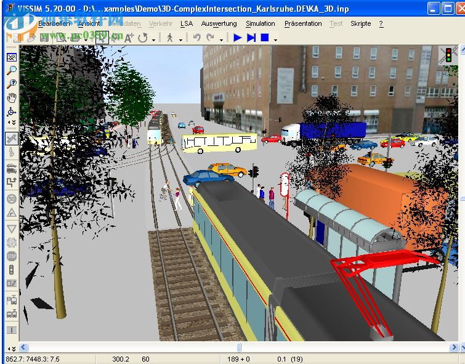
Task: Open the dropdown after the rotate icon
Action: tap(153, 40)
